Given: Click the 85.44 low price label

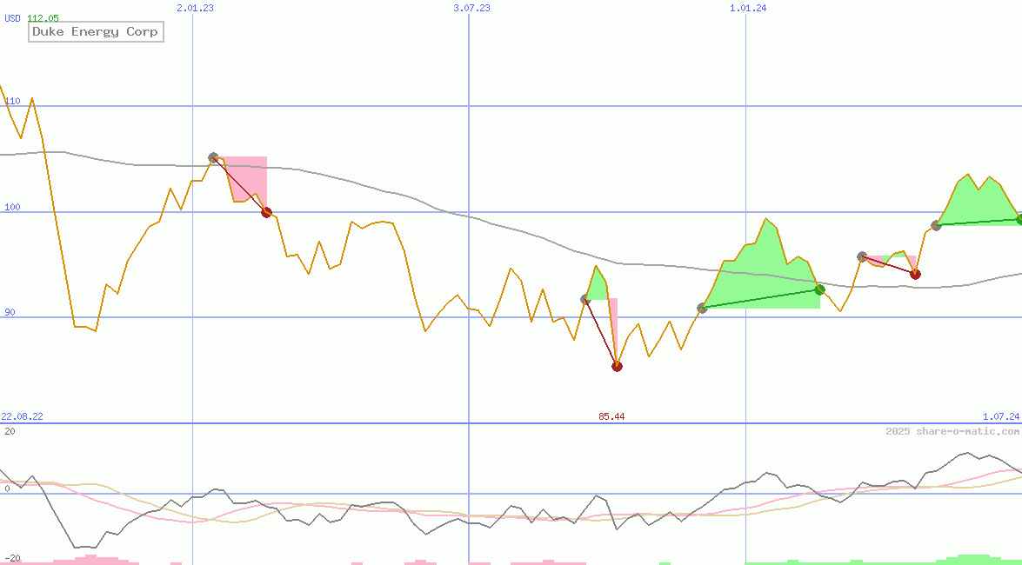Looking at the screenshot, I should pyautogui.click(x=611, y=416).
